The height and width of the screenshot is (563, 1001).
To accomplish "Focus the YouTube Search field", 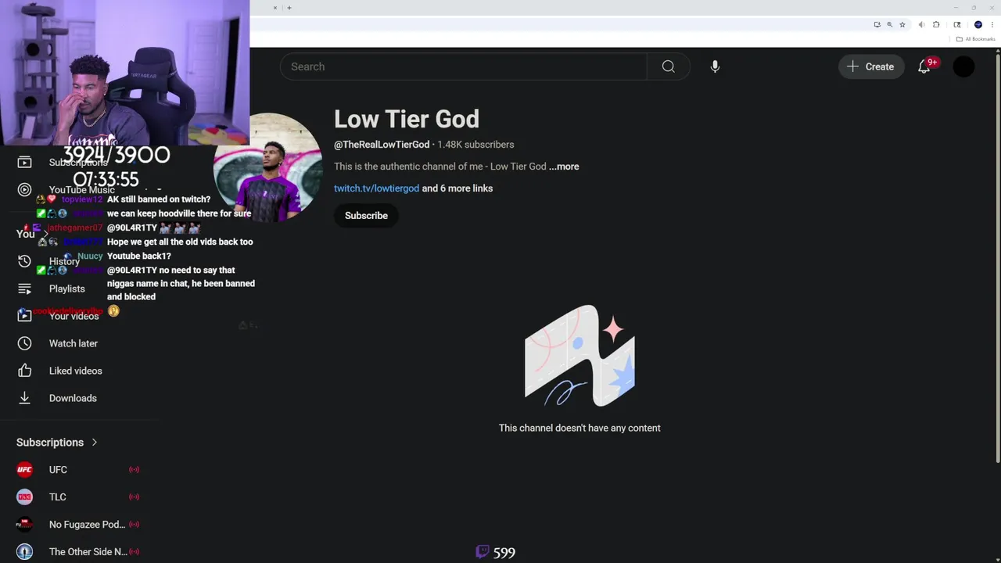I will pyautogui.click(x=463, y=66).
